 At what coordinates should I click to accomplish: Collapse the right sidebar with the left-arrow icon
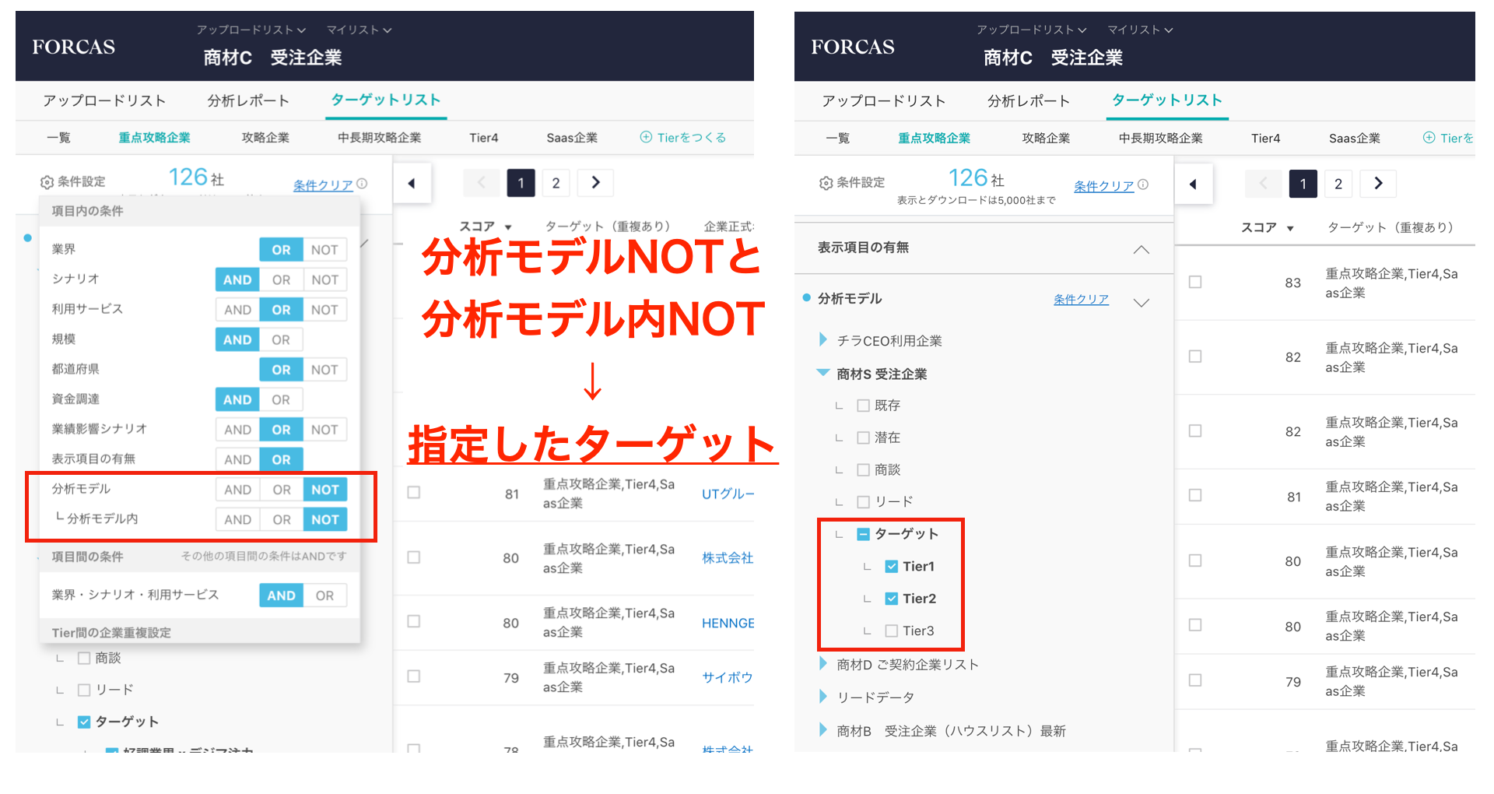click(x=1193, y=184)
